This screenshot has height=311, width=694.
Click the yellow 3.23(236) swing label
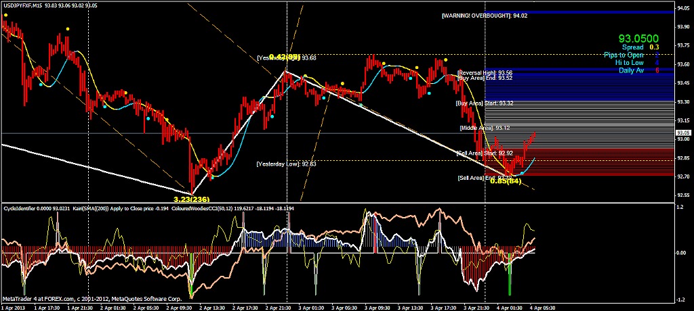tap(192, 199)
